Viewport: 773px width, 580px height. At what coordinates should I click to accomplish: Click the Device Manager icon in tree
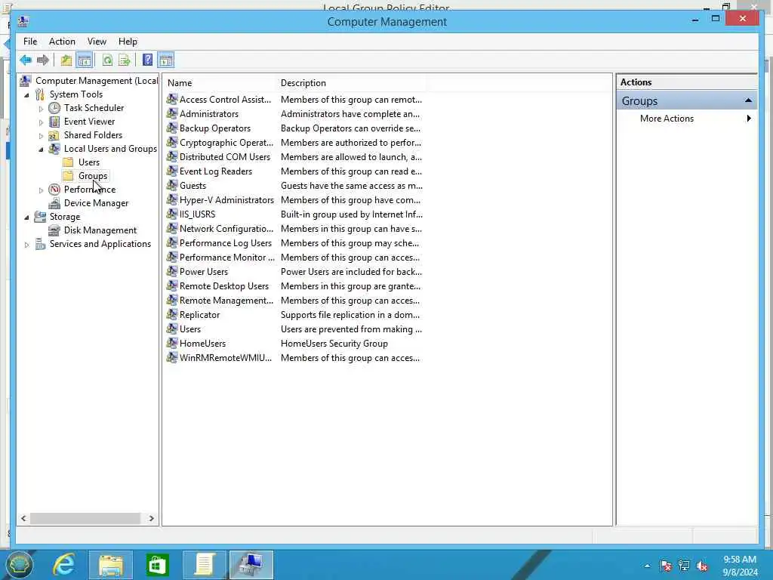pos(54,203)
